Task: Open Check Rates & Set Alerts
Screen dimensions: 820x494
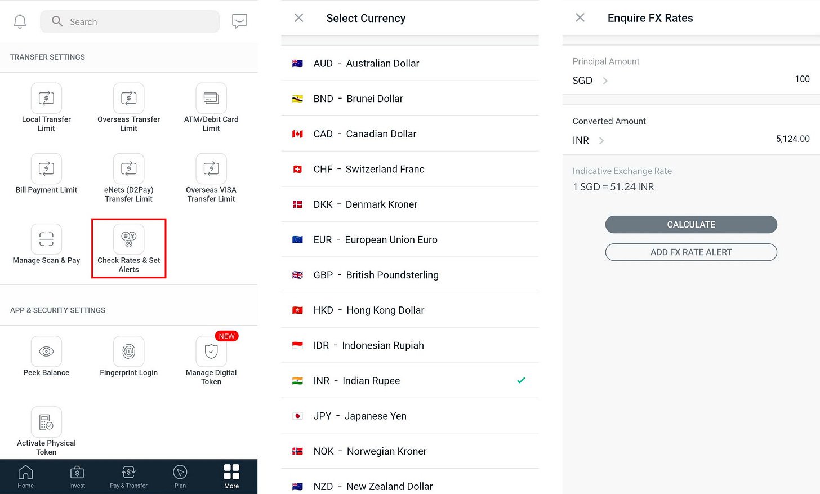Action: pyautogui.click(x=128, y=248)
